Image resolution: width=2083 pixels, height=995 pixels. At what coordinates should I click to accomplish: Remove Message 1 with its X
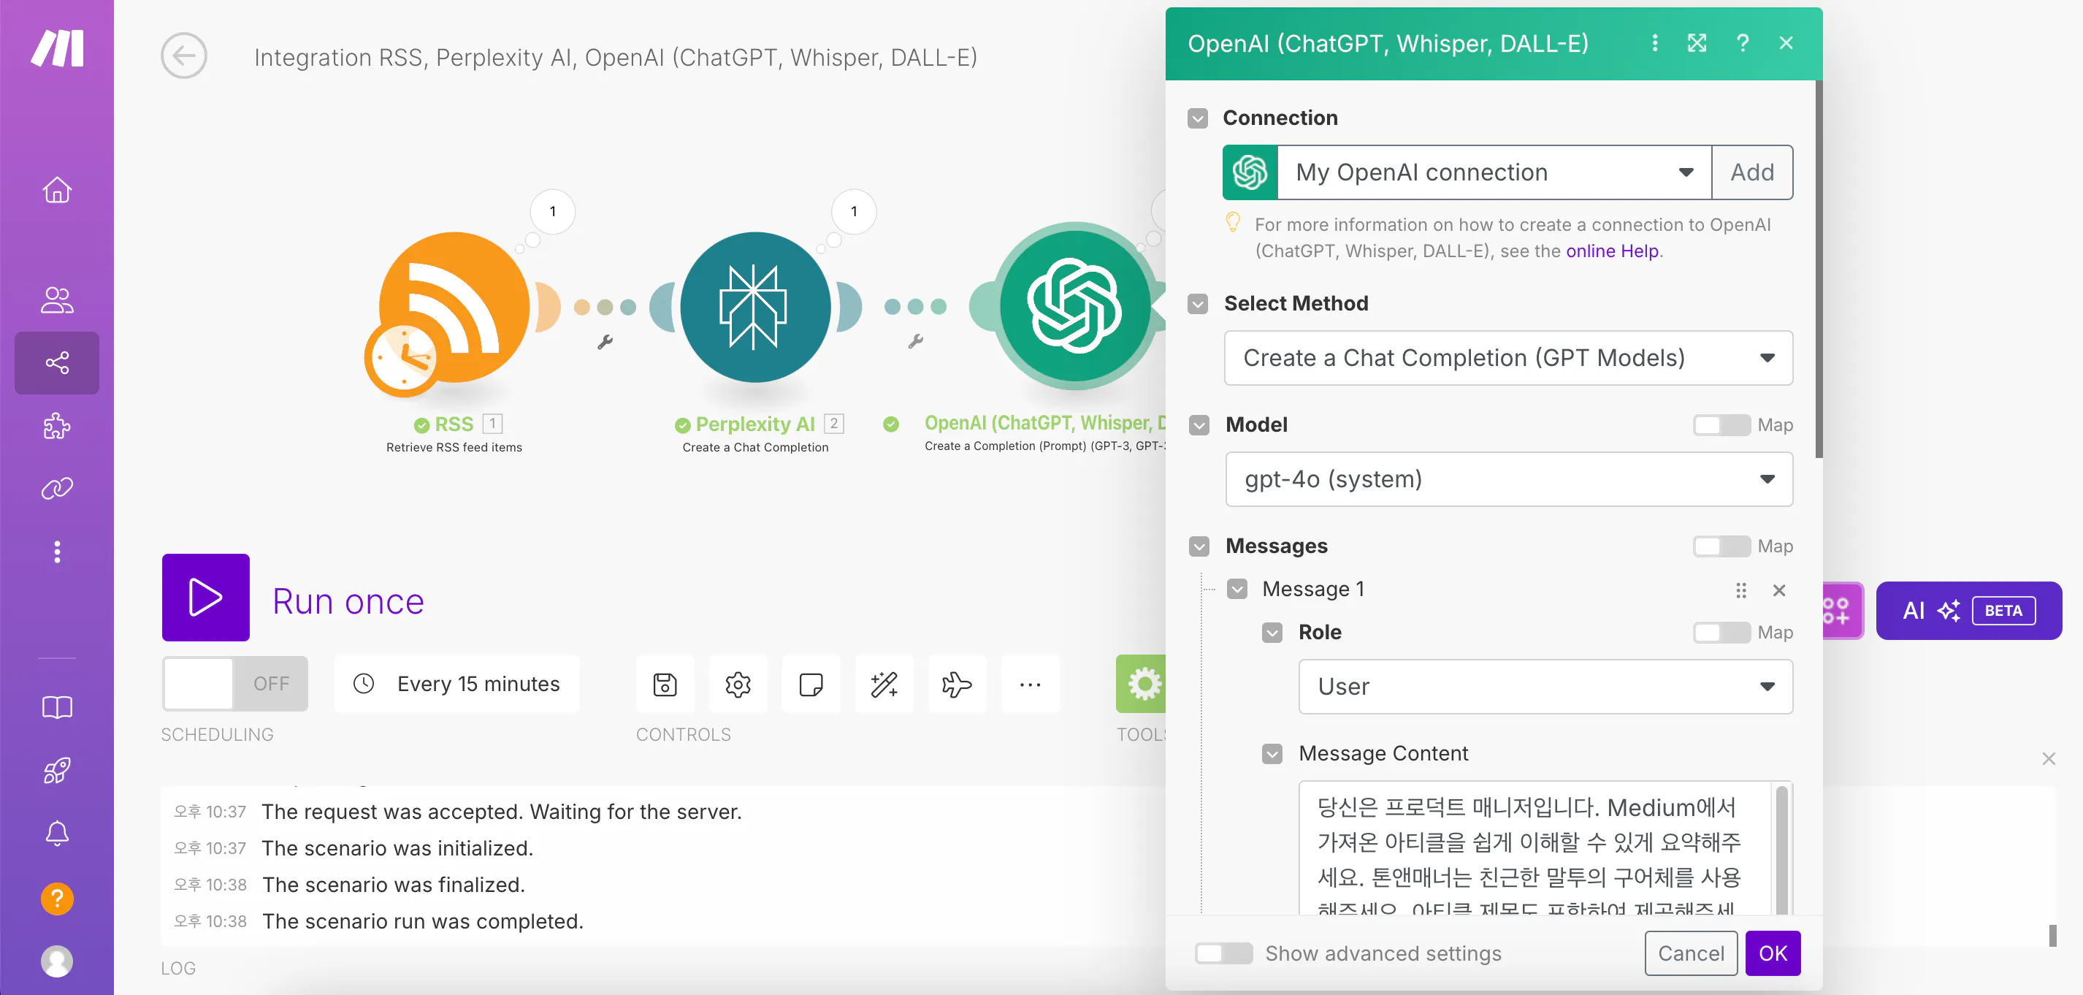1779,590
